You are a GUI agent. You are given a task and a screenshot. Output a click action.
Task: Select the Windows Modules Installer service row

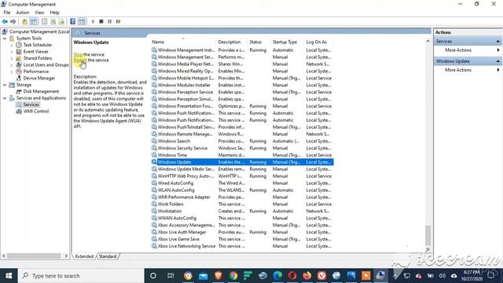[x=242, y=85]
